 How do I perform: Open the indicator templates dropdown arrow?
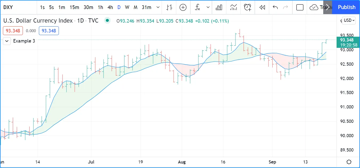click(208, 7)
